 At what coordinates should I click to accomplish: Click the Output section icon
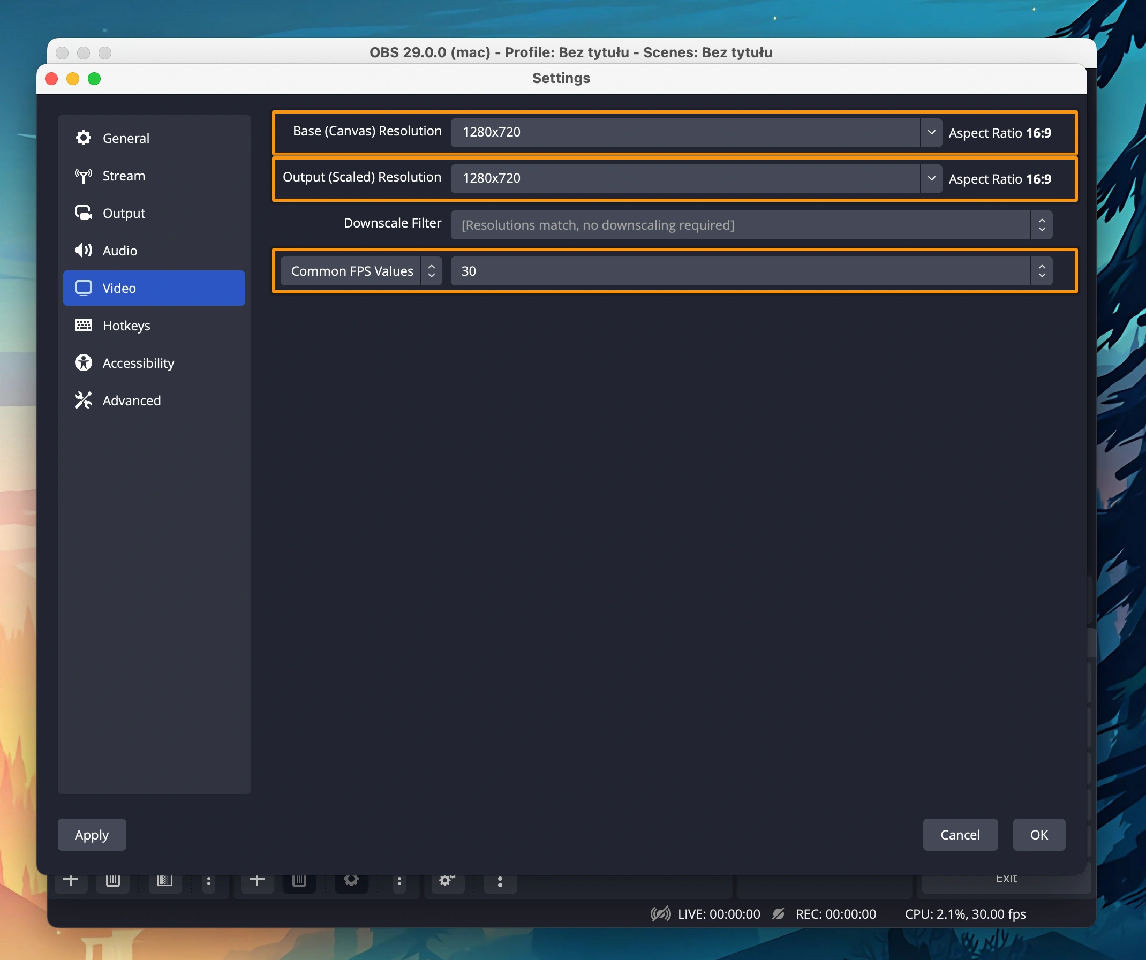[x=84, y=213]
